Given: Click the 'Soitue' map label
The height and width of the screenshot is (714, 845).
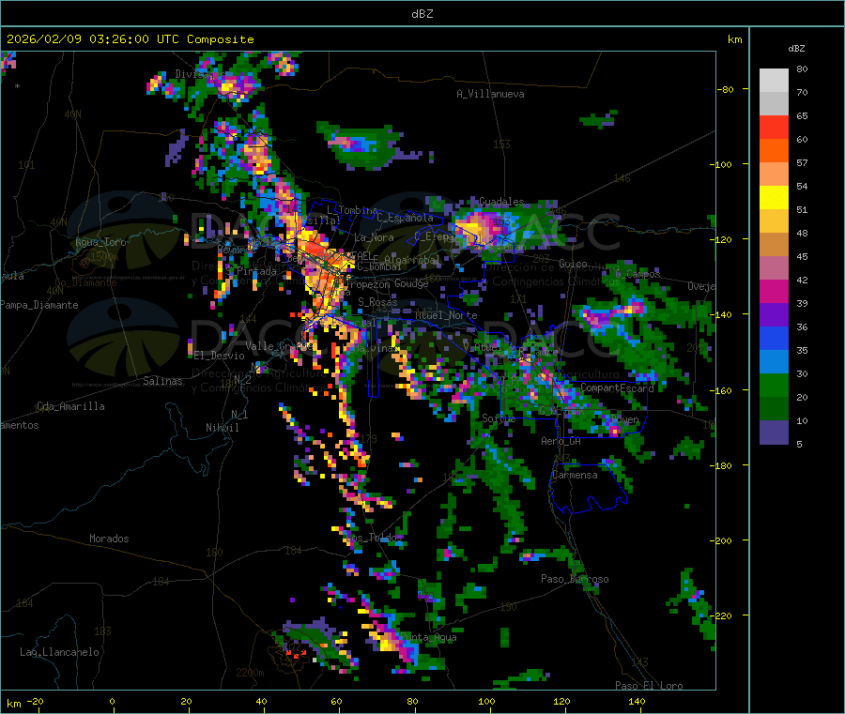Looking at the screenshot, I should click(499, 418).
